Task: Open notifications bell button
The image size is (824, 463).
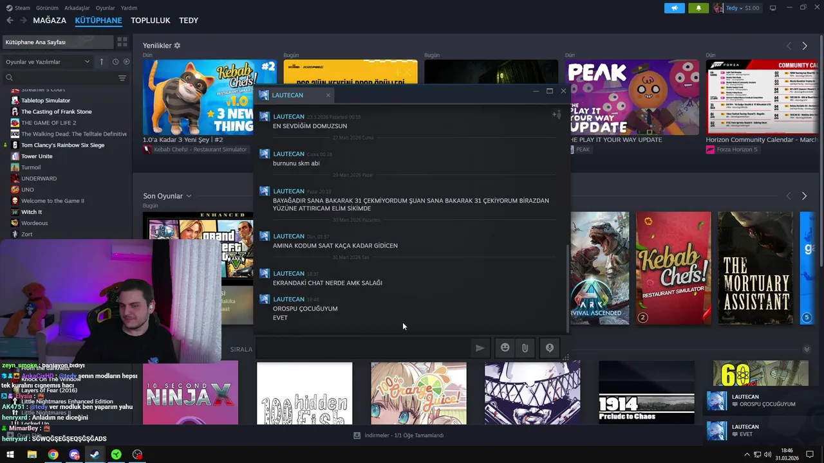Action: pos(698,8)
